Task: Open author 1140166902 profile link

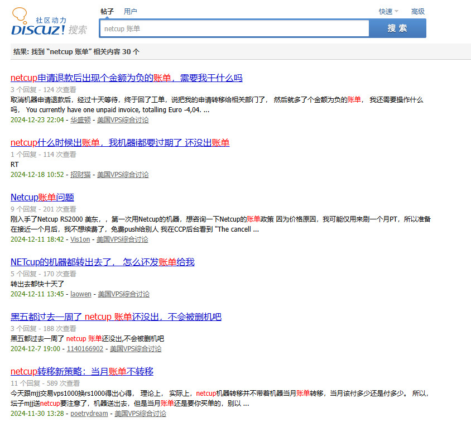Action: pyautogui.click(x=85, y=349)
